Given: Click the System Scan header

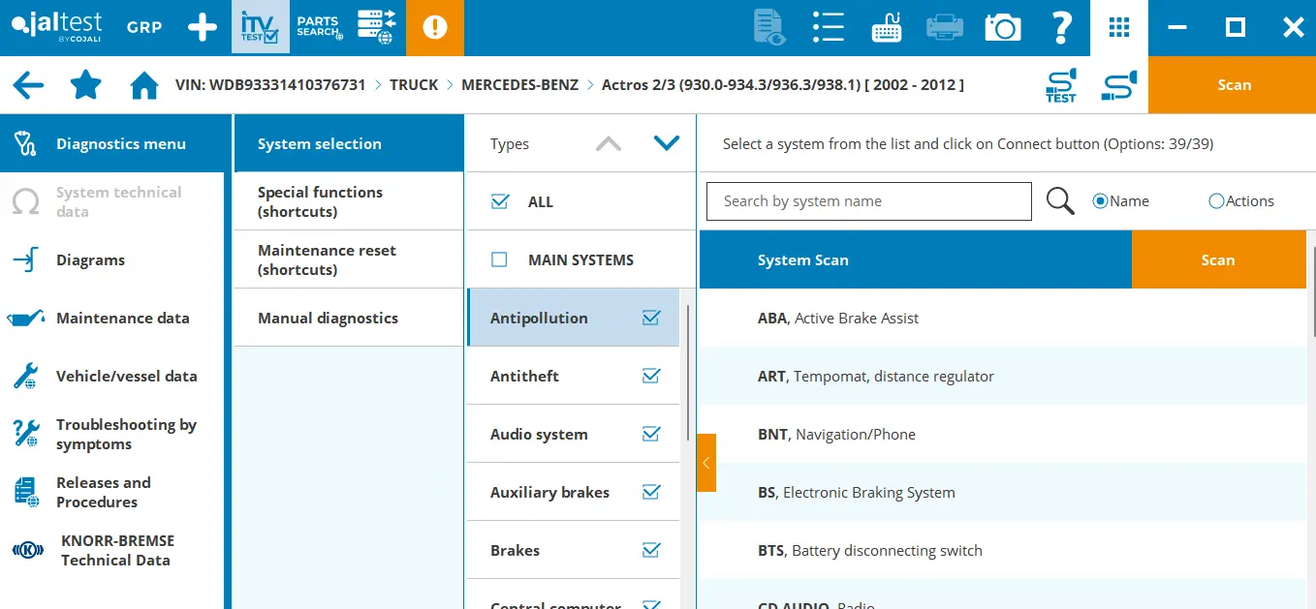Looking at the screenshot, I should pos(916,259).
